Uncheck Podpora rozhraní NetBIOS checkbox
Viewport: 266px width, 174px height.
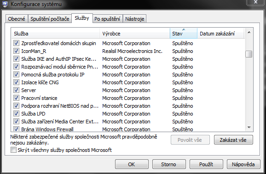(x=16, y=105)
